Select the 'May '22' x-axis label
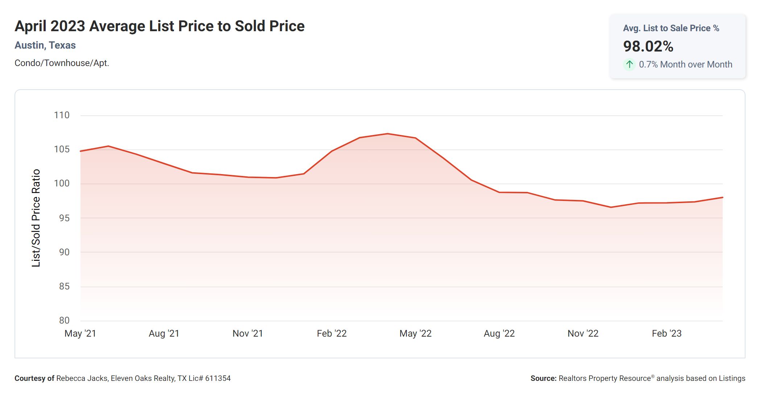Screen dimensions: 760x399 tap(416, 333)
